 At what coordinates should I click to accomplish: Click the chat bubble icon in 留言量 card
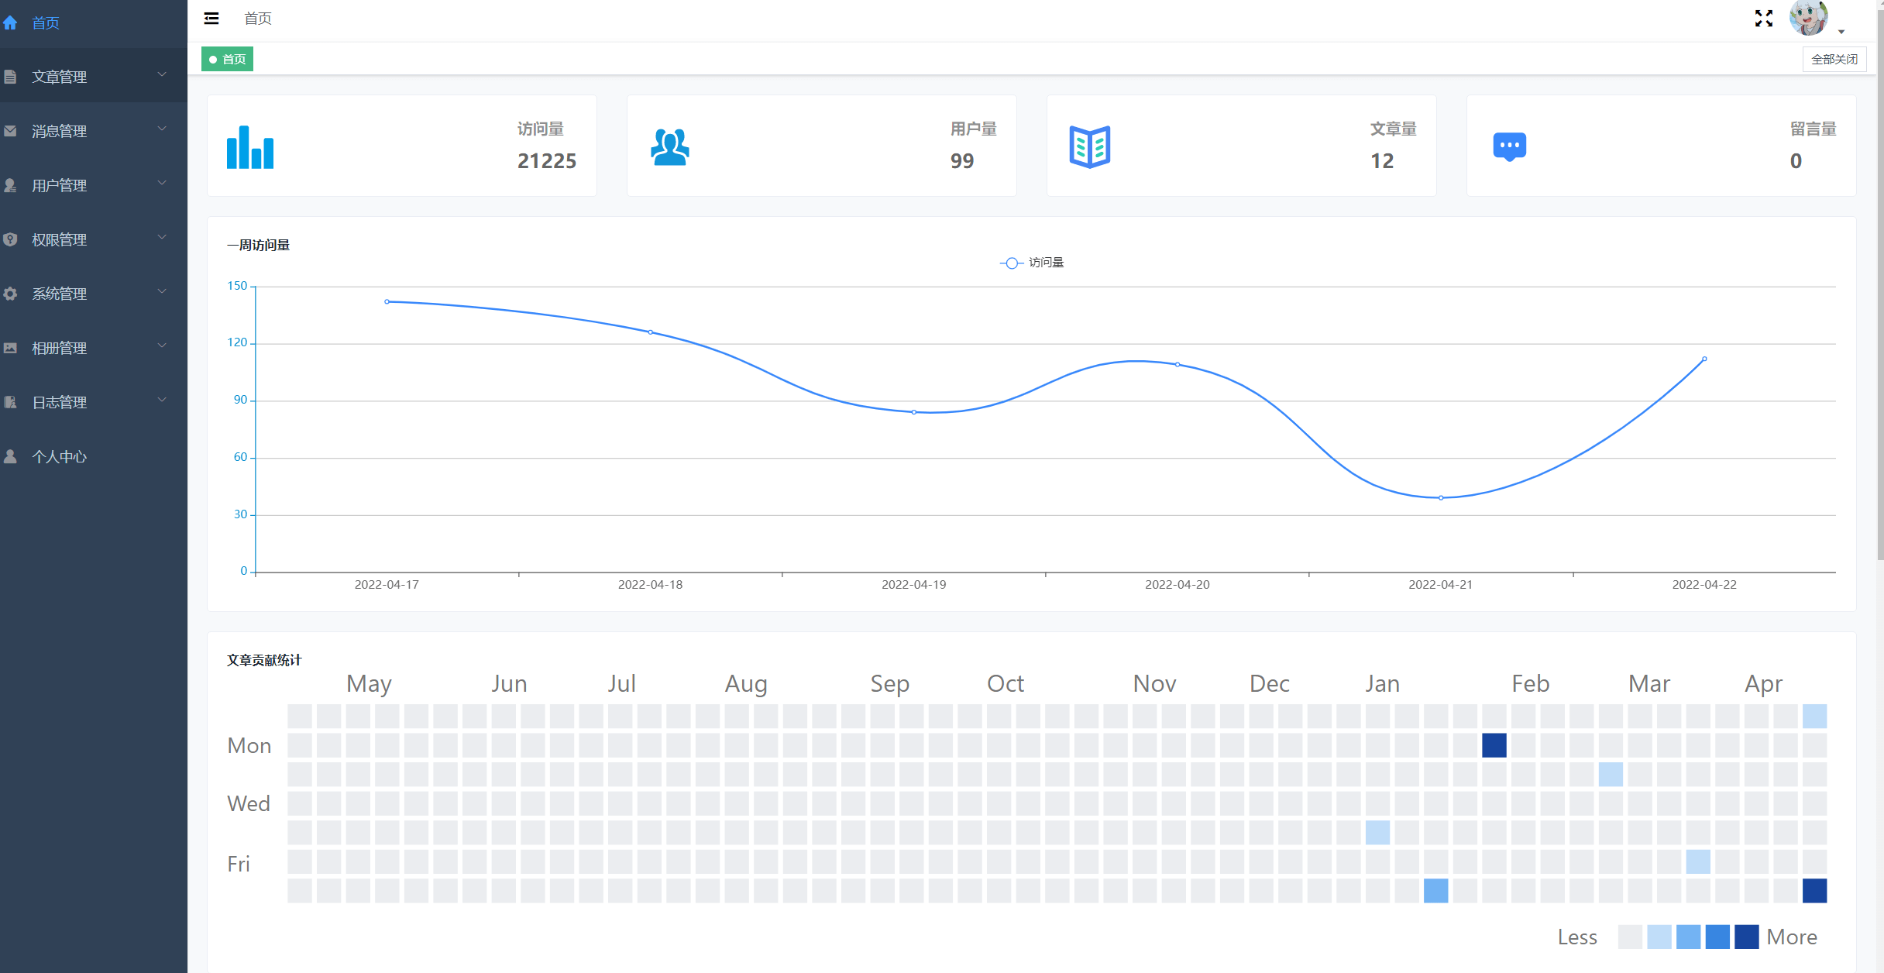pyautogui.click(x=1509, y=146)
